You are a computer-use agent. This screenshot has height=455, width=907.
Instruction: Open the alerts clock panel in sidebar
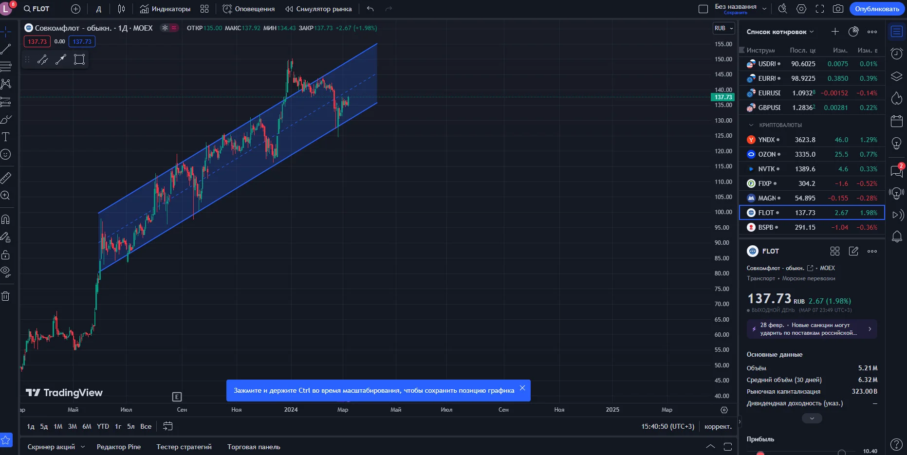(x=897, y=54)
